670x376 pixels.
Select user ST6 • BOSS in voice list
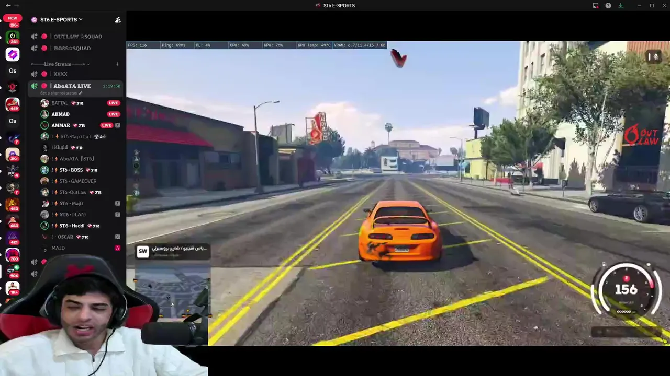tap(81, 170)
